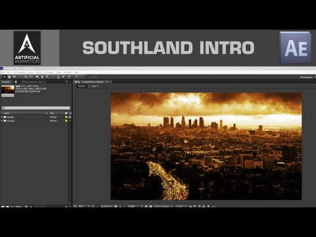Expand the Comps folder
The image size is (316, 237).
[x=2, y=120]
